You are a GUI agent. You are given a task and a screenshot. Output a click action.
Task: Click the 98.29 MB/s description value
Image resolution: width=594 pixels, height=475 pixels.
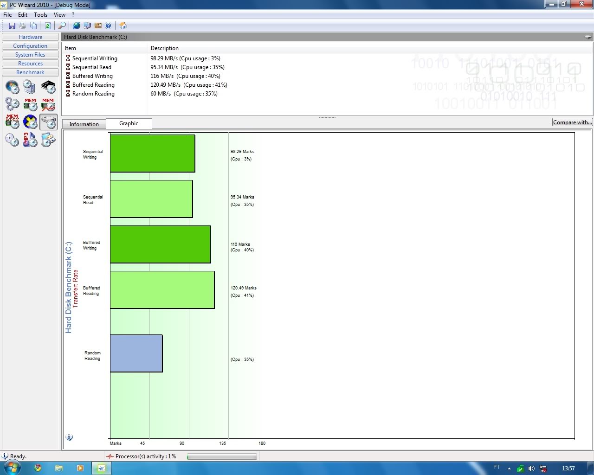coord(185,58)
